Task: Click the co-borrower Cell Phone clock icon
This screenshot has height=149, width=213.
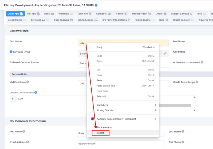Action: (183, 142)
